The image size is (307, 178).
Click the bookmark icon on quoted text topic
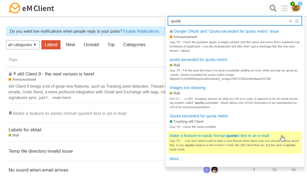click(x=10, y=113)
